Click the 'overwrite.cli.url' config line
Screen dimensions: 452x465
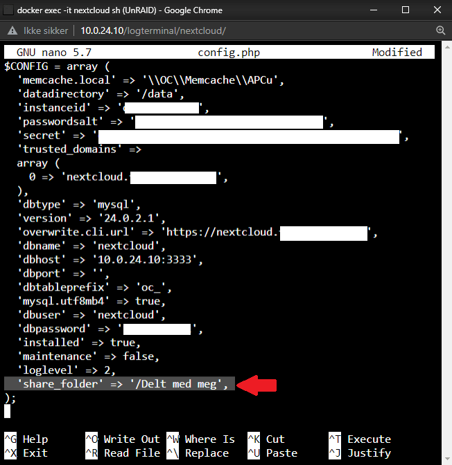(x=198, y=232)
